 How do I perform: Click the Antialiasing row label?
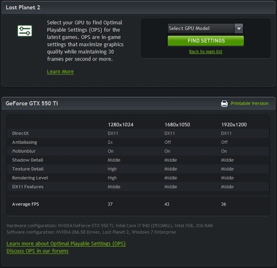tap(25, 143)
